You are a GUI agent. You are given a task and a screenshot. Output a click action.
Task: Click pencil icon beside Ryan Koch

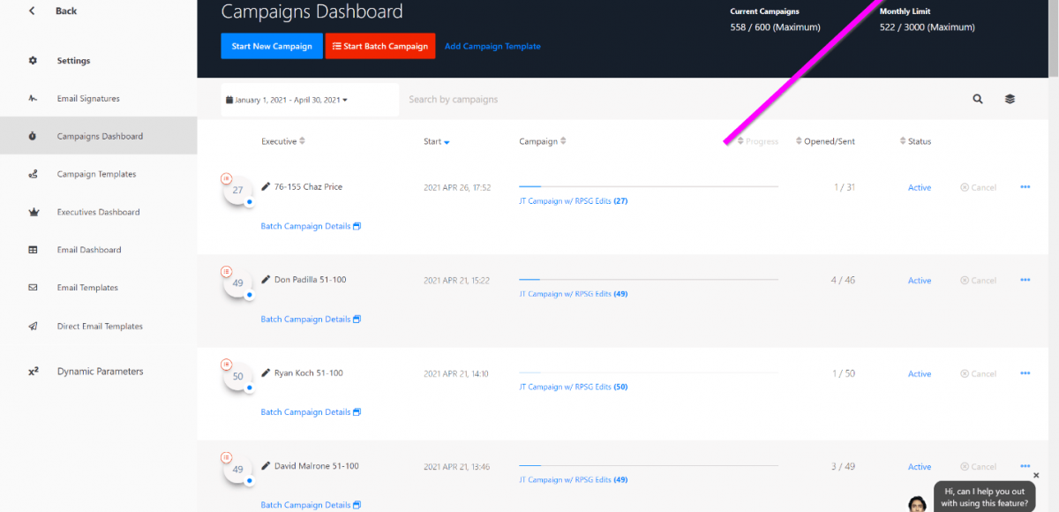pyautogui.click(x=266, y=373)
